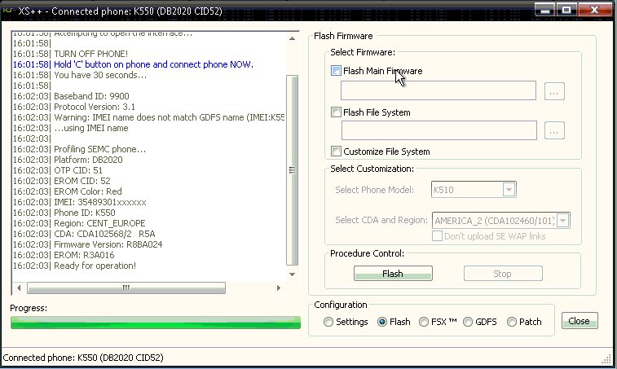
Task: Click the green progress bar
Action: point(156,323)
